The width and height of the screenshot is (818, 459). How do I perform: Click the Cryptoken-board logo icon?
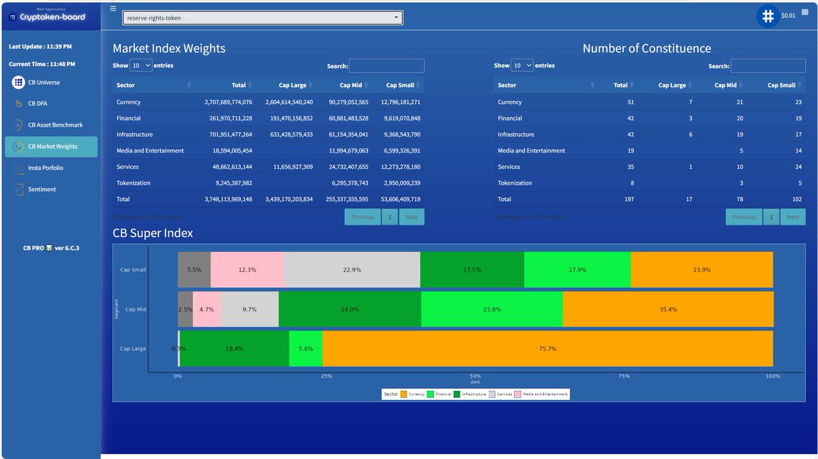[x=12, y=16]
